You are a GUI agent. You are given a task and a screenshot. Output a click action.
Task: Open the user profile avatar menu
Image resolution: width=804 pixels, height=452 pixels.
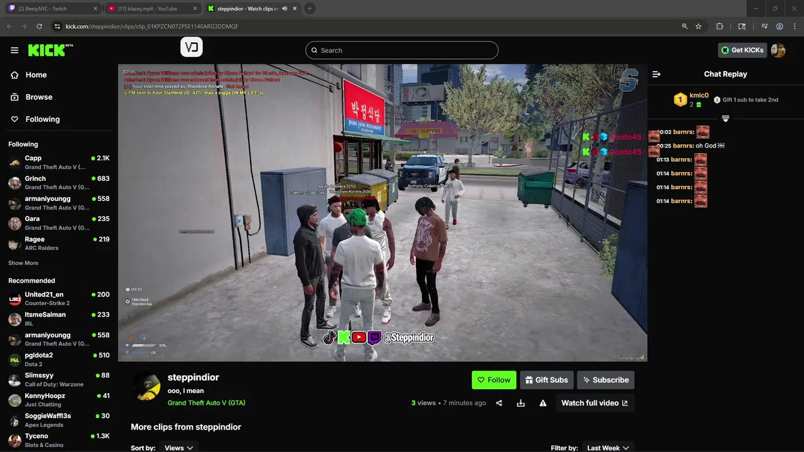778,50
